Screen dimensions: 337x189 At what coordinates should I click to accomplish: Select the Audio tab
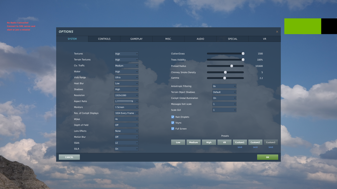(200, 39)
